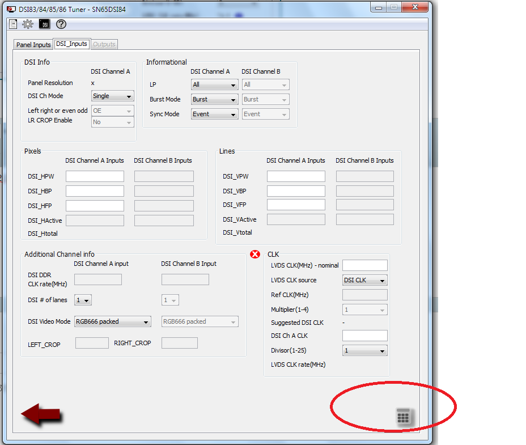The width and height of the screenshot is (526, 445).
Task: Click the 'LVDS CLK rate(MHz)' label
Action: 298,365
